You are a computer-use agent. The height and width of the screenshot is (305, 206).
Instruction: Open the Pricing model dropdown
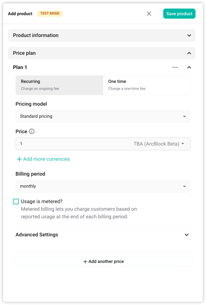[103, 116]
